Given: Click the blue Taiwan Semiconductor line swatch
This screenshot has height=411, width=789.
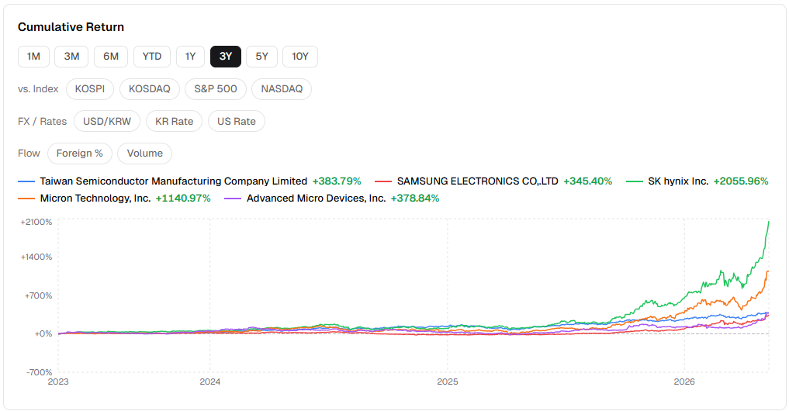Looking at the screenshot, I should coord(26,181).
